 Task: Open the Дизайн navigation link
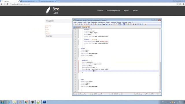(x=135, y=11)
